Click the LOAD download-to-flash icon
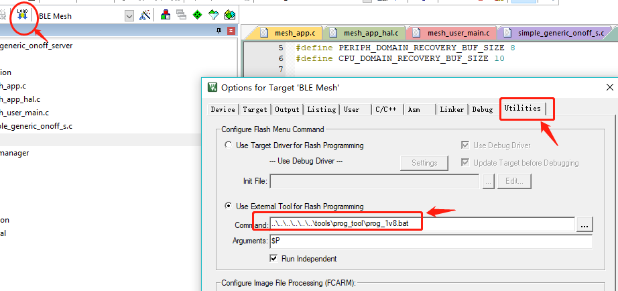Screen dimensions: 618x291 (22, 15)
